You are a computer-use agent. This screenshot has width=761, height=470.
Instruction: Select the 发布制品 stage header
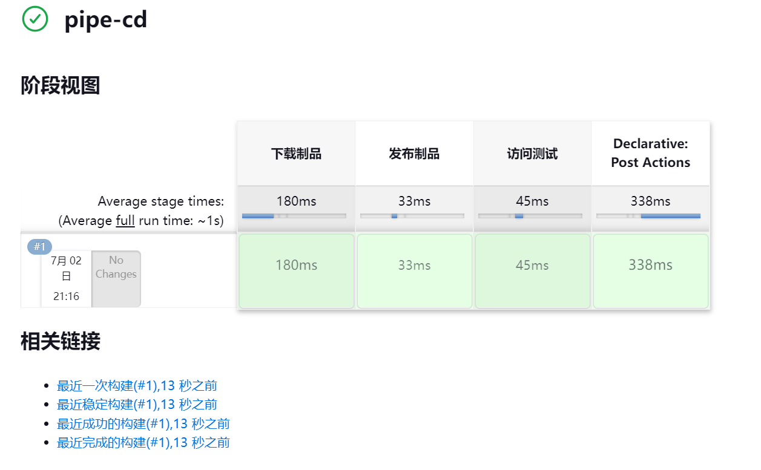[x=414, y=154]
